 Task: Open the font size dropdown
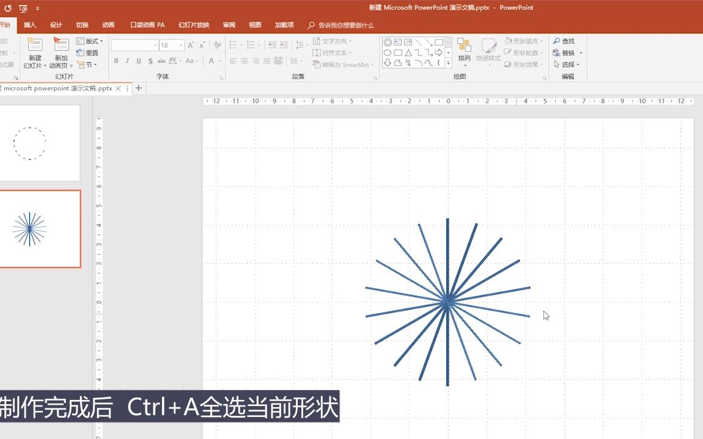pos(180,45)
